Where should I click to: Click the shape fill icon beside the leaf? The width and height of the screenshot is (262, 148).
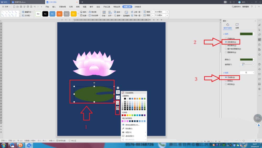coord(118,103)
